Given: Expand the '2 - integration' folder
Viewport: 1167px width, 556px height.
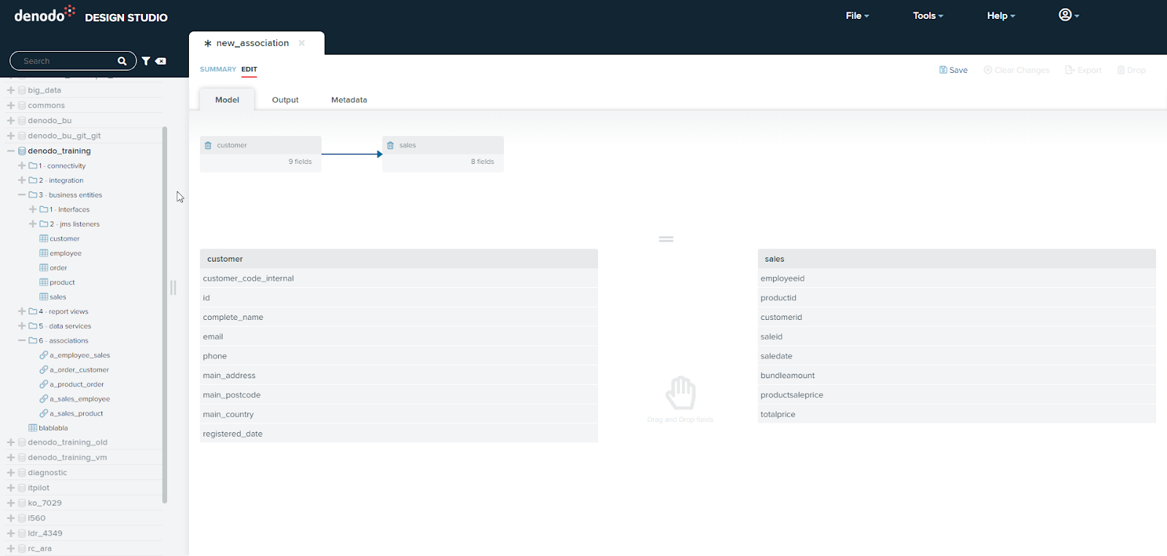Looking at the screenshot, I should click(x=22, y=180).
